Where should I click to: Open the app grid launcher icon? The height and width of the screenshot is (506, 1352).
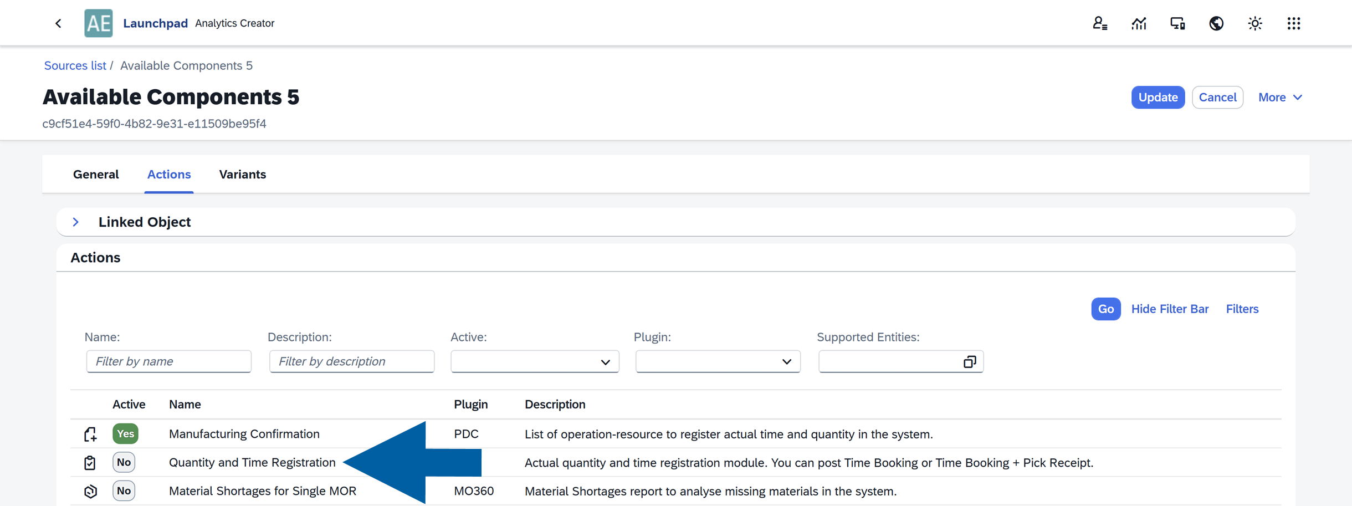[x=1294, y=23]
